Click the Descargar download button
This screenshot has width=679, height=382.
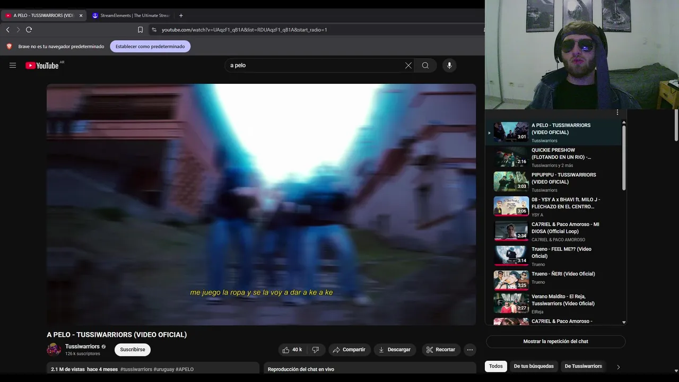click(x=394, y=350)
